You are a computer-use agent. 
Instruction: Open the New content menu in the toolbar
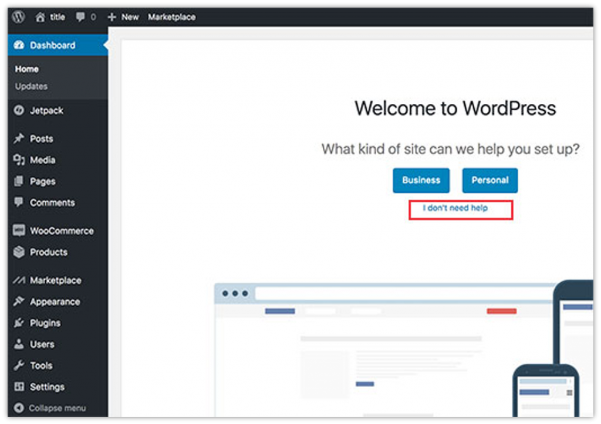tap(123, 16)
